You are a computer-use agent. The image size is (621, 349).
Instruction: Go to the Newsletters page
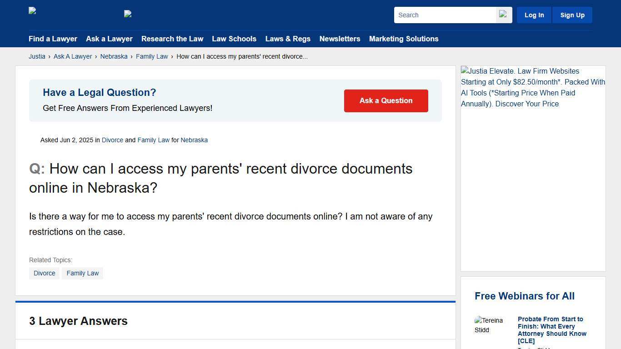[340, 39]
